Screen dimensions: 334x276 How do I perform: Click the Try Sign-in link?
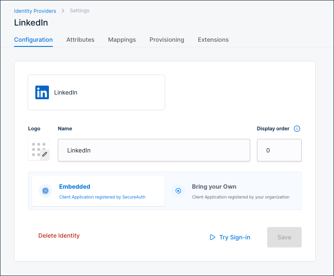coord(230,237)
